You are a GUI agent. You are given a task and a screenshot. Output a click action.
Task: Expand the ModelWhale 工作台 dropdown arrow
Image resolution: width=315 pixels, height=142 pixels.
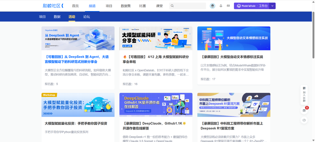[272, 6]
